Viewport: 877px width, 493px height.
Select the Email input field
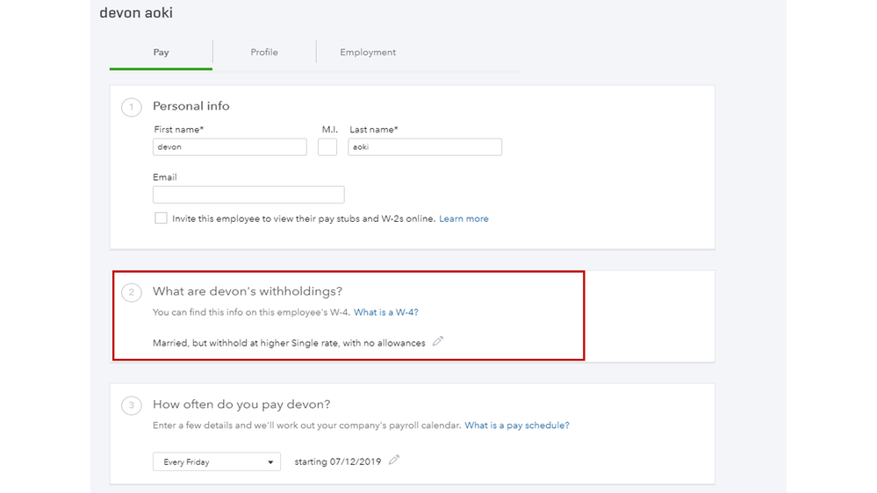248,195
